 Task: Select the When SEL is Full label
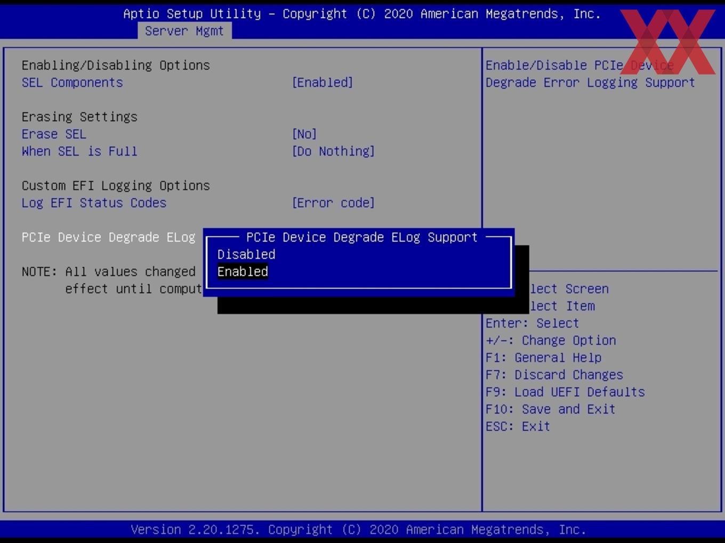79,151
